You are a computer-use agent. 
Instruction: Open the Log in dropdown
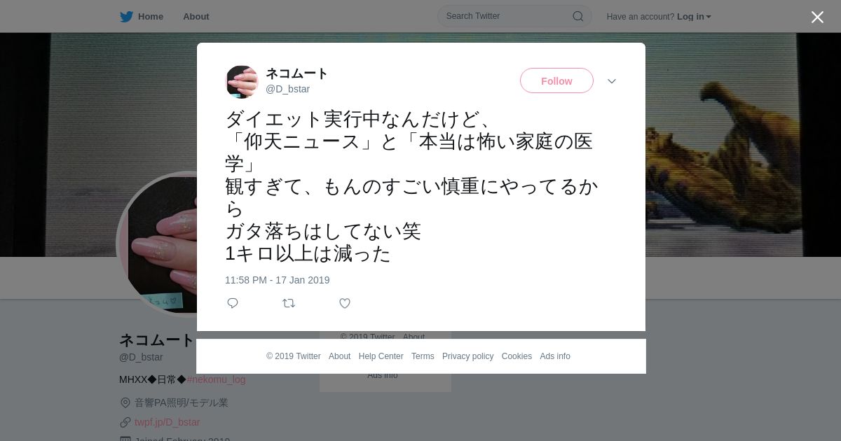[694, 16]
